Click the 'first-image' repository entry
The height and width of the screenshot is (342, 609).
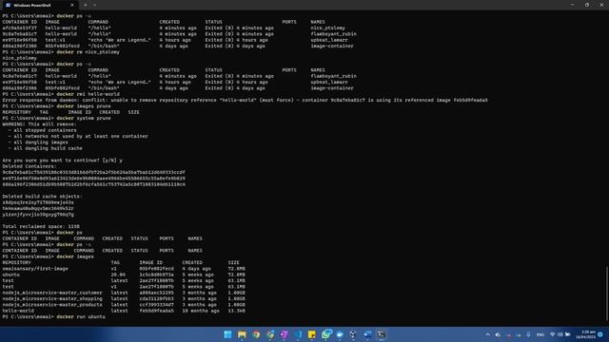point(35,268)
